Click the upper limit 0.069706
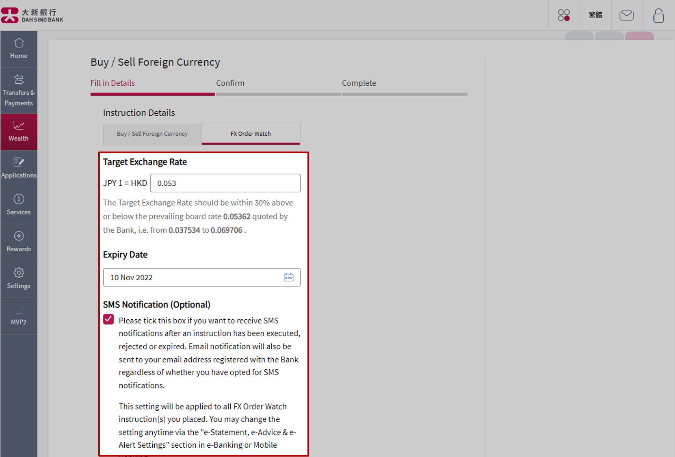Viewport: 675px width, 457px height. coord(226,230)
